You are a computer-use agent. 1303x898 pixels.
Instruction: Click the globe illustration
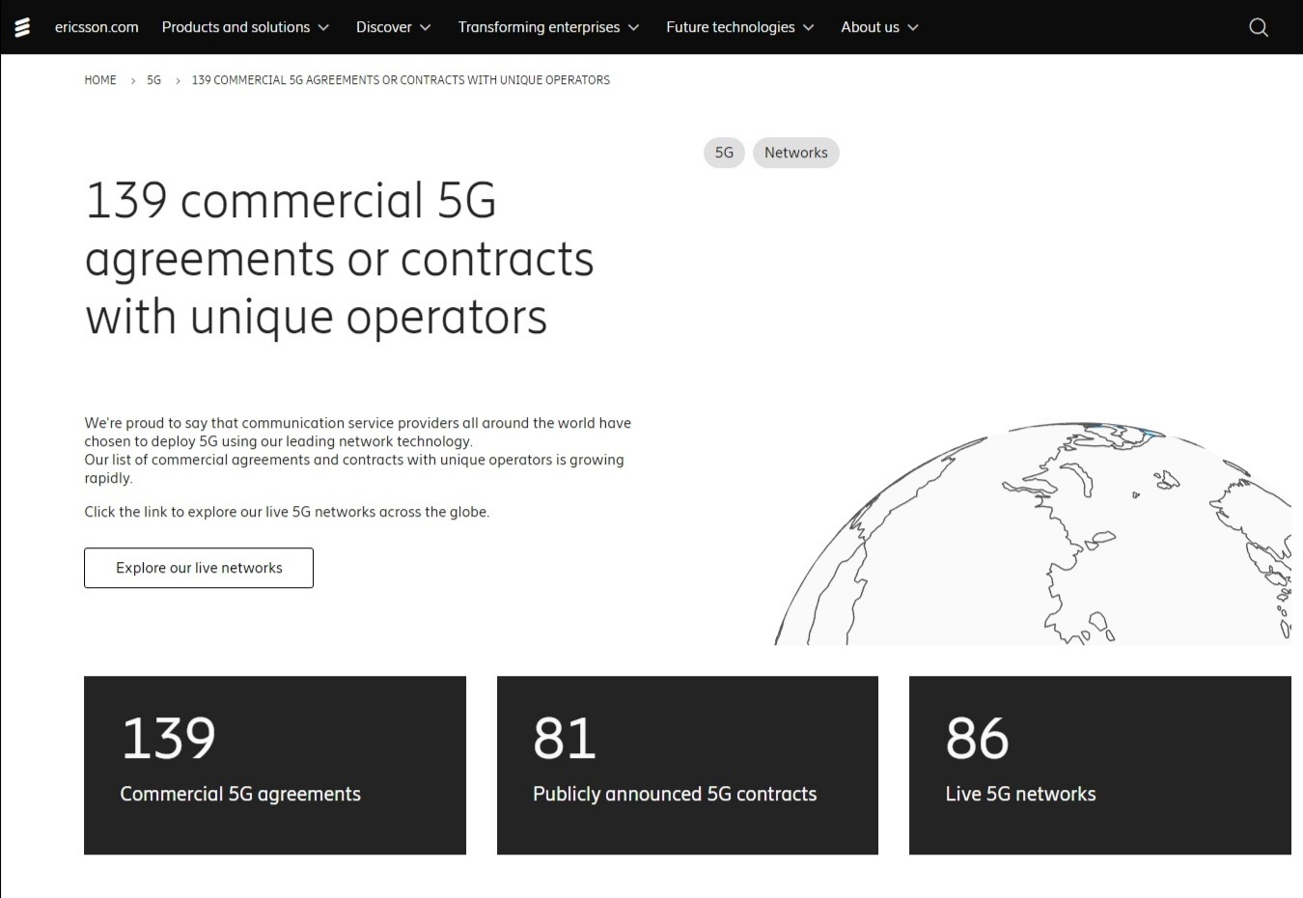1033,533
